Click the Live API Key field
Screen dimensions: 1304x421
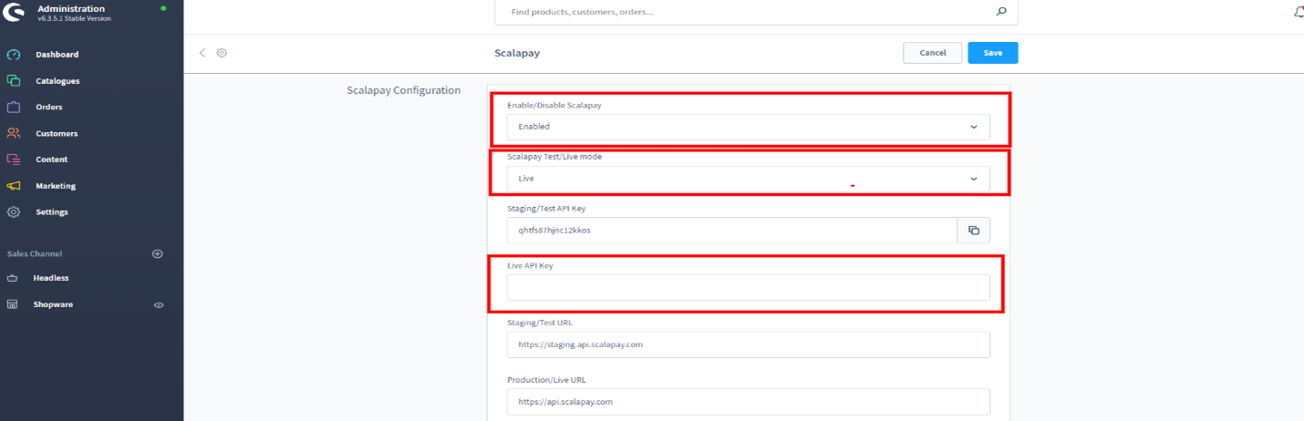749,287
